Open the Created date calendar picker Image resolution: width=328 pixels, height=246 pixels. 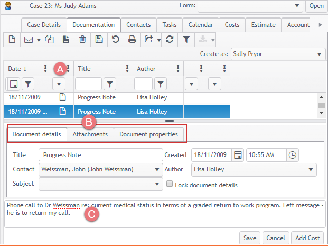pyautogui.click(x=238, y=155)
